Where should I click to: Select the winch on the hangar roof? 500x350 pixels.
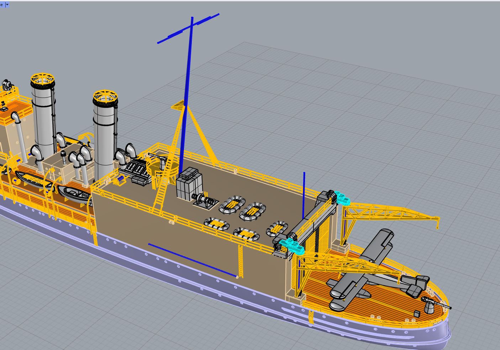point(205,200)
